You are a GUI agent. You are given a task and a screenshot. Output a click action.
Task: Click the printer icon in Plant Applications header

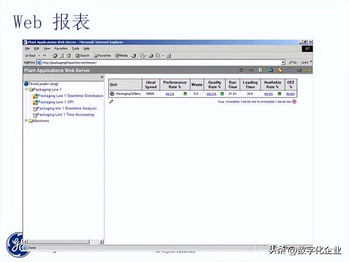[299, 70]
